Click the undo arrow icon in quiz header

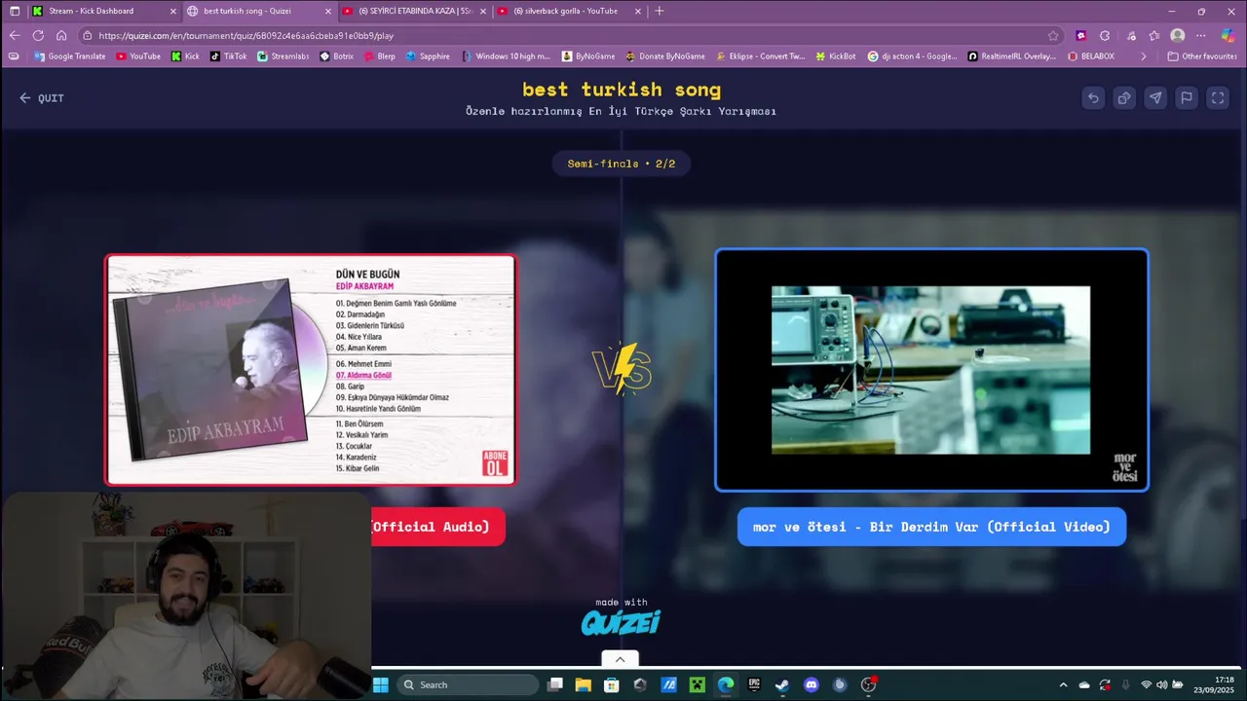point(1093,97)
